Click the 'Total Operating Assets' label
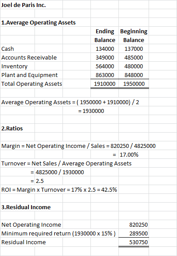 coord(31,84)
